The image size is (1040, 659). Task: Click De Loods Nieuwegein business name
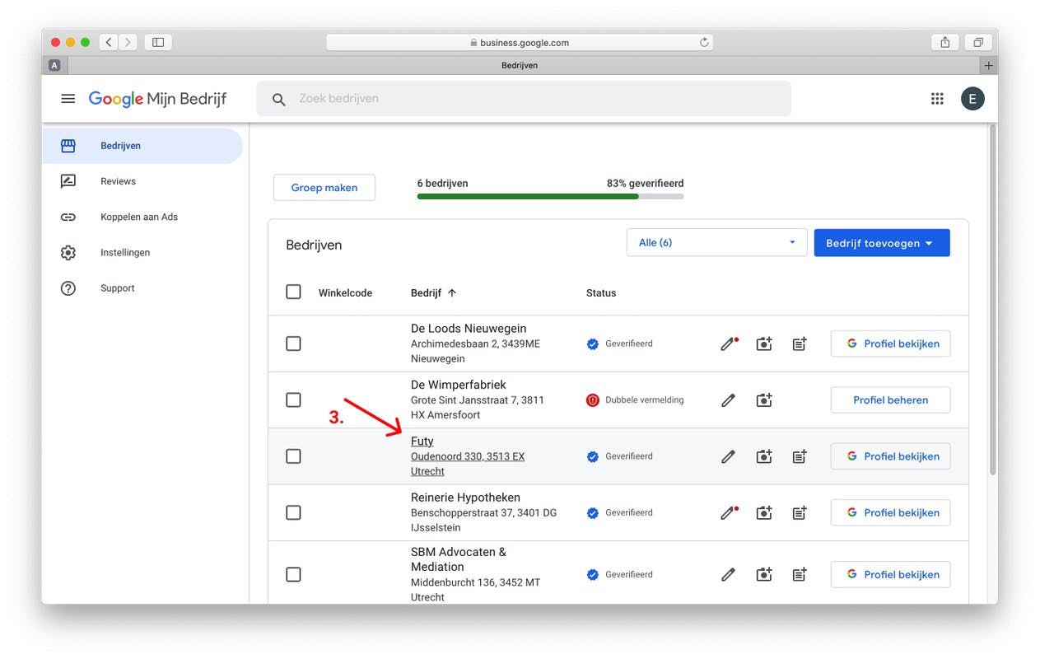click(469, 329)
